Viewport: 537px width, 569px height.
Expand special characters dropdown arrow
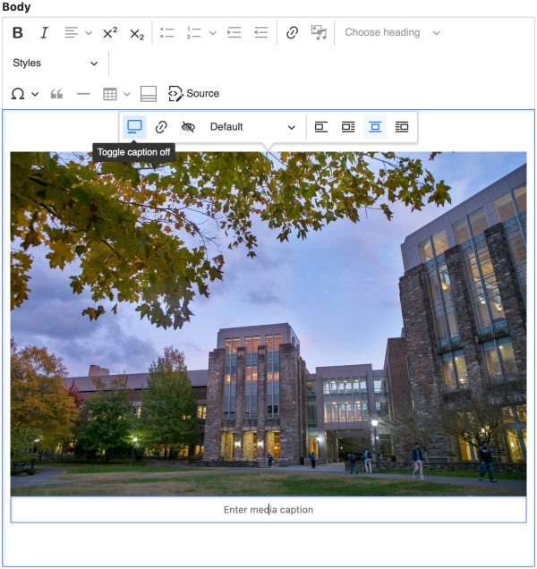pyautogui.click(x=35, y=94)
